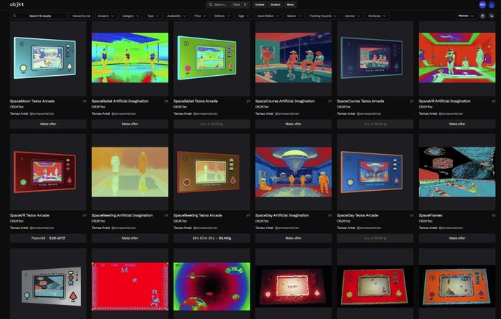The image size is (501, 319).
Task: Place bid on SpaceVR Tezos Arcade
Action: pos(48,238)
